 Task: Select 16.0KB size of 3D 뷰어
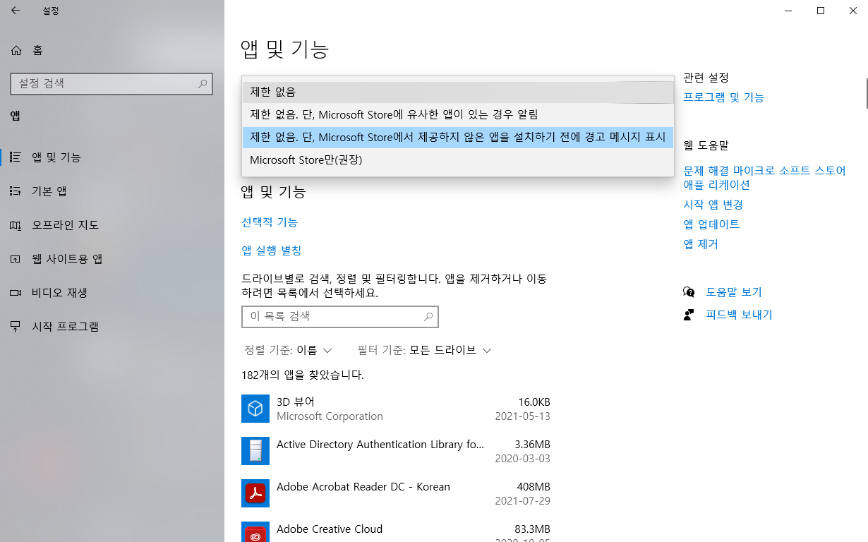534,402
